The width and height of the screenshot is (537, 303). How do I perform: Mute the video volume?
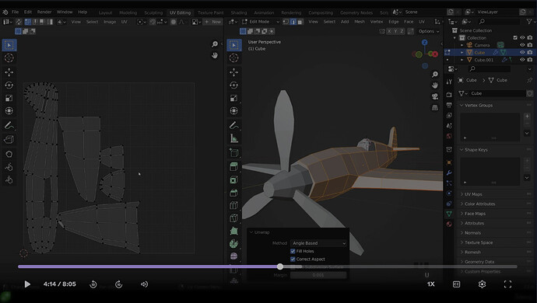[144, 284]
